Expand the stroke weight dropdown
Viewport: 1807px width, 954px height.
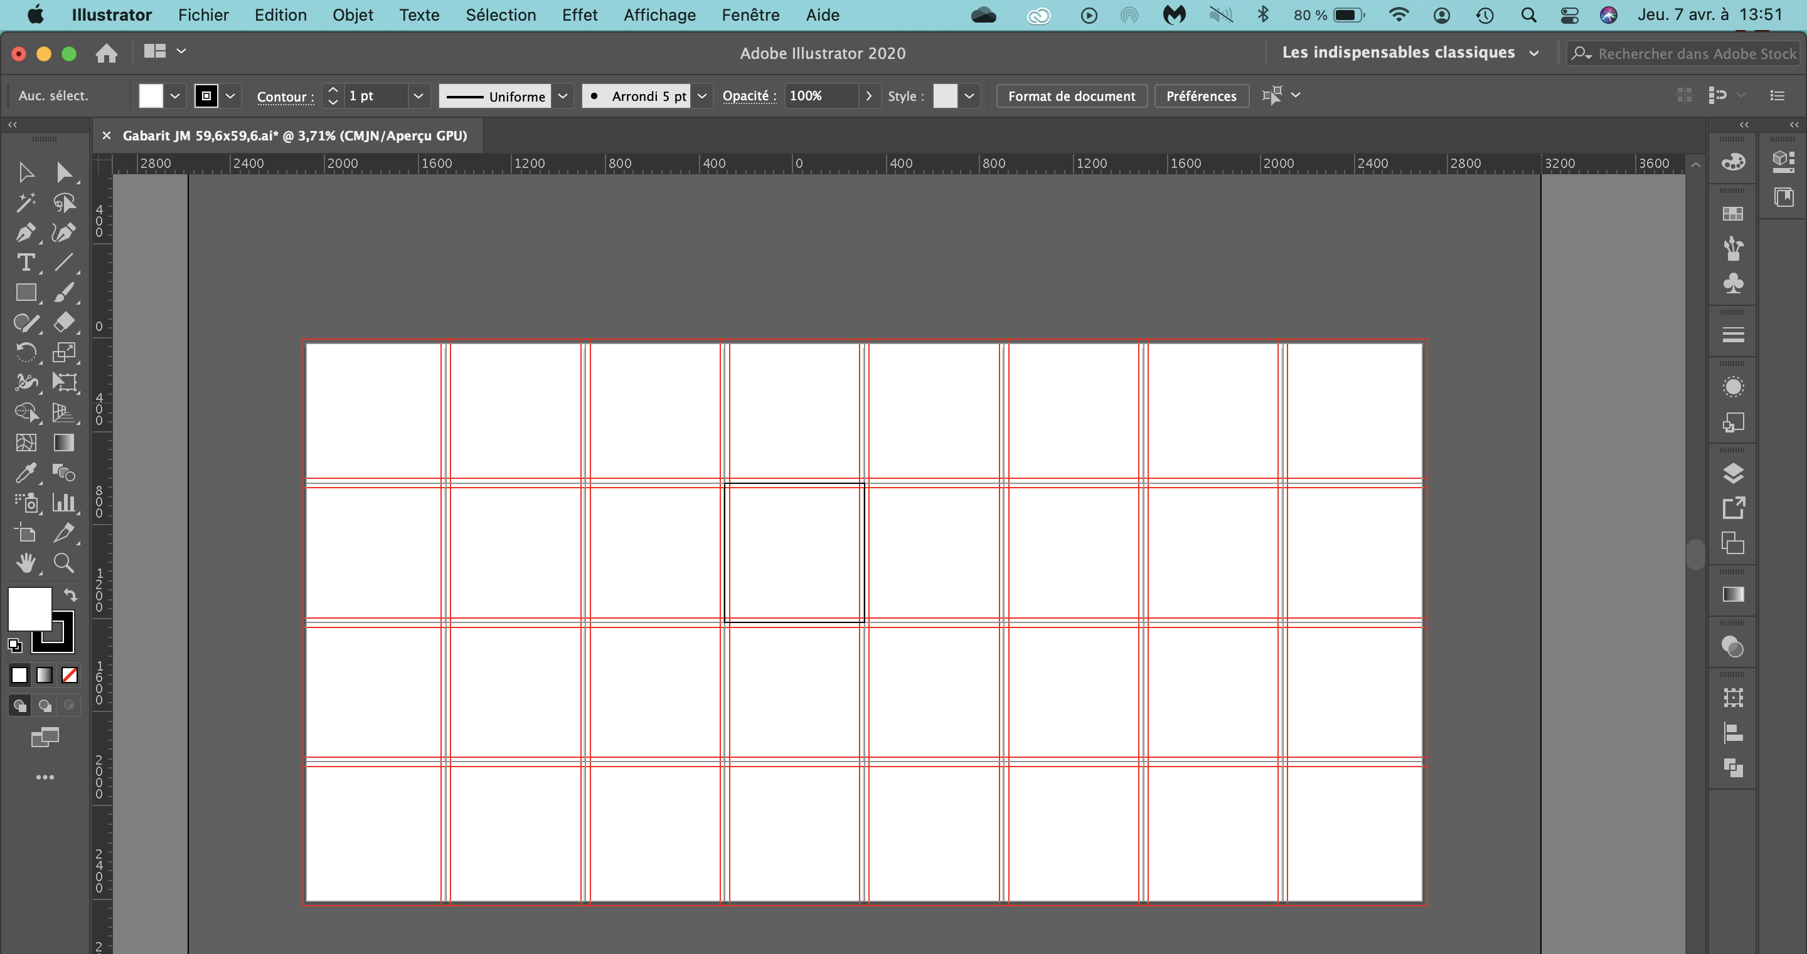[418, 96]
